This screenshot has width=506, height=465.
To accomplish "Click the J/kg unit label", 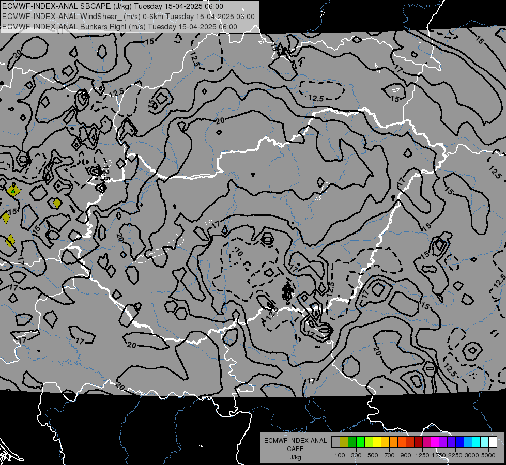I will click(x=295, y=457).
